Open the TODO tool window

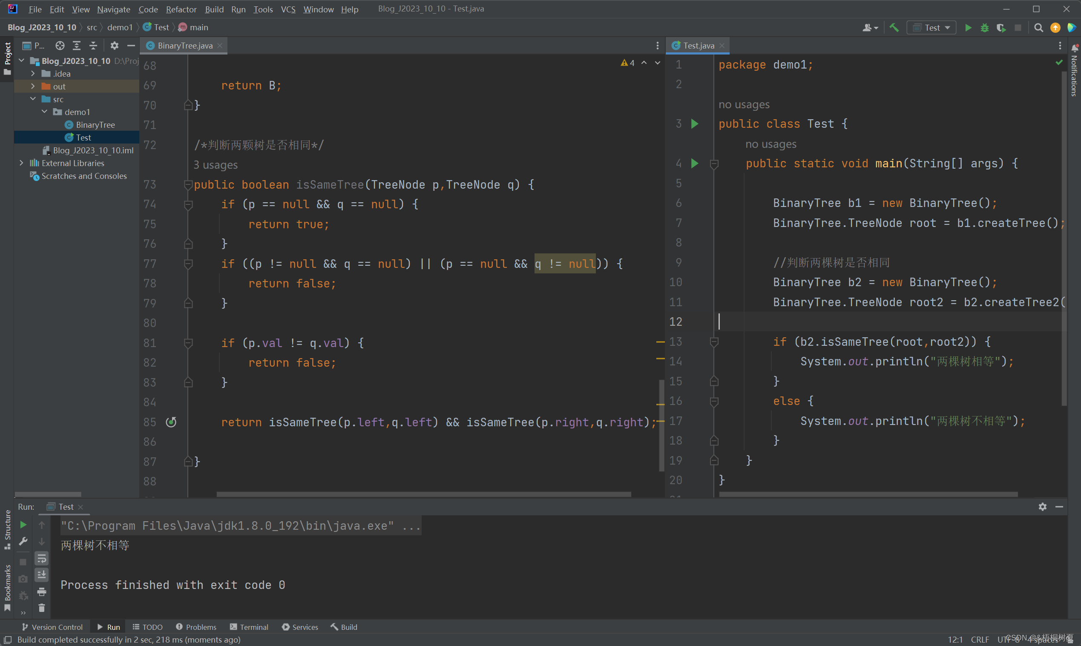coord(148,627)
